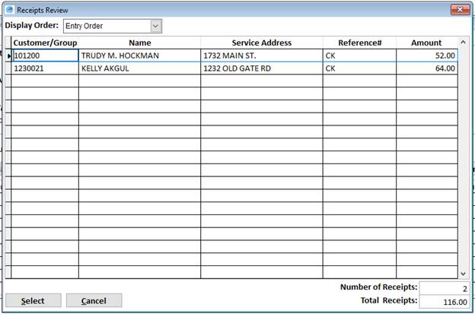The width and height of the screenshot is (475, 314).
Task: Select customer number 101200 cell
Action: point(45,56)
